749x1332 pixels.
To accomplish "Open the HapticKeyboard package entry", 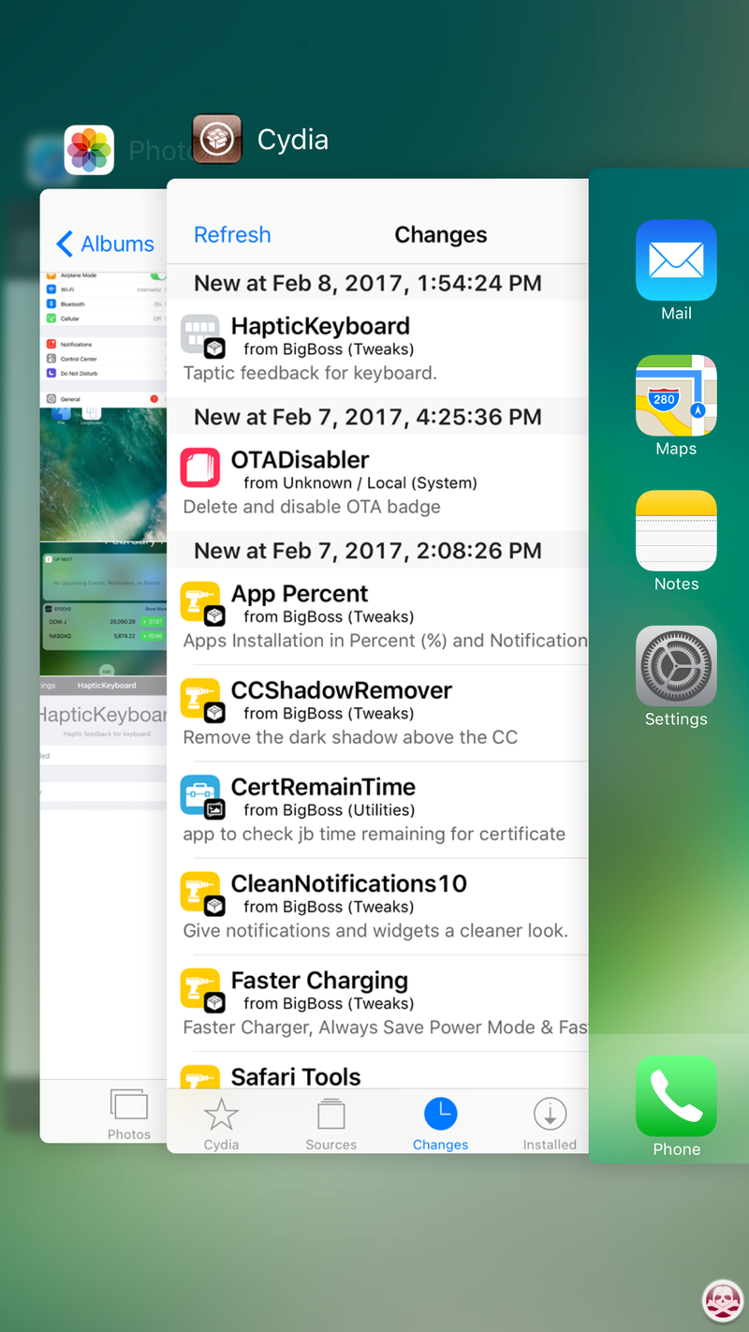I will pyautogui.click(x=377, y=348).
